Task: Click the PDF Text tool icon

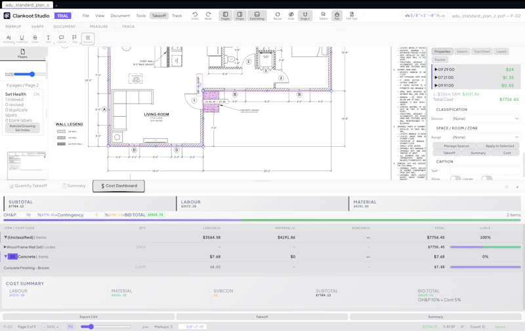Action: tap(352, 15)
